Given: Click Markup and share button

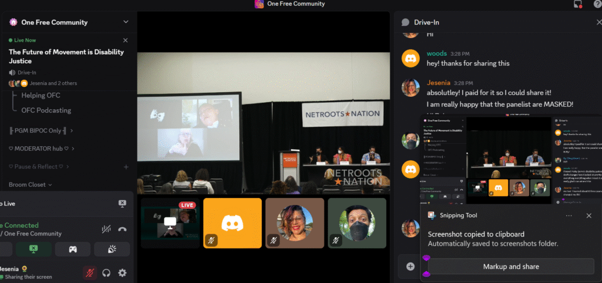Looking at the screenshot, I should (510, 267).
